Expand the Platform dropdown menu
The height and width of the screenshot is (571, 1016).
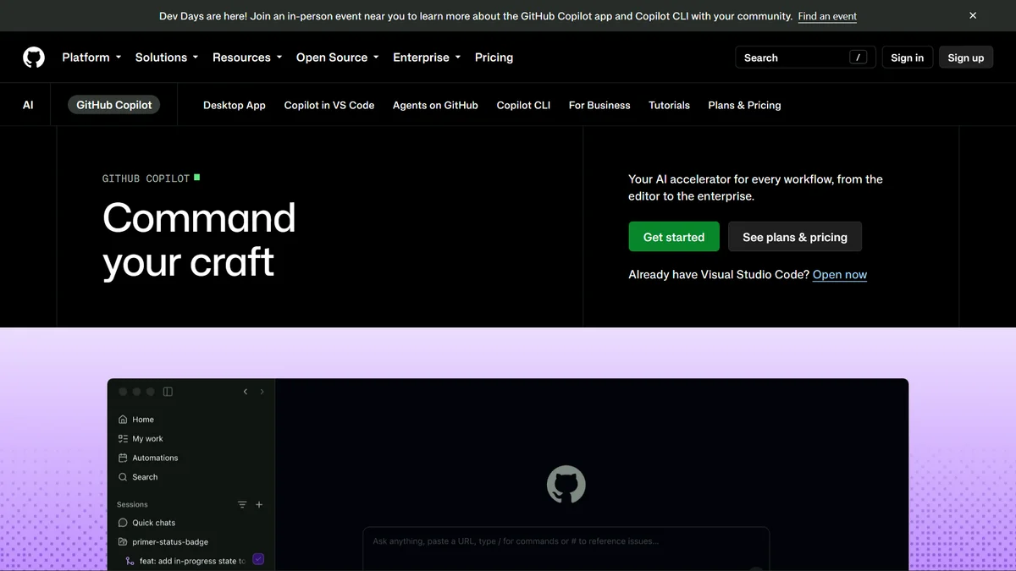pos(91,58)
